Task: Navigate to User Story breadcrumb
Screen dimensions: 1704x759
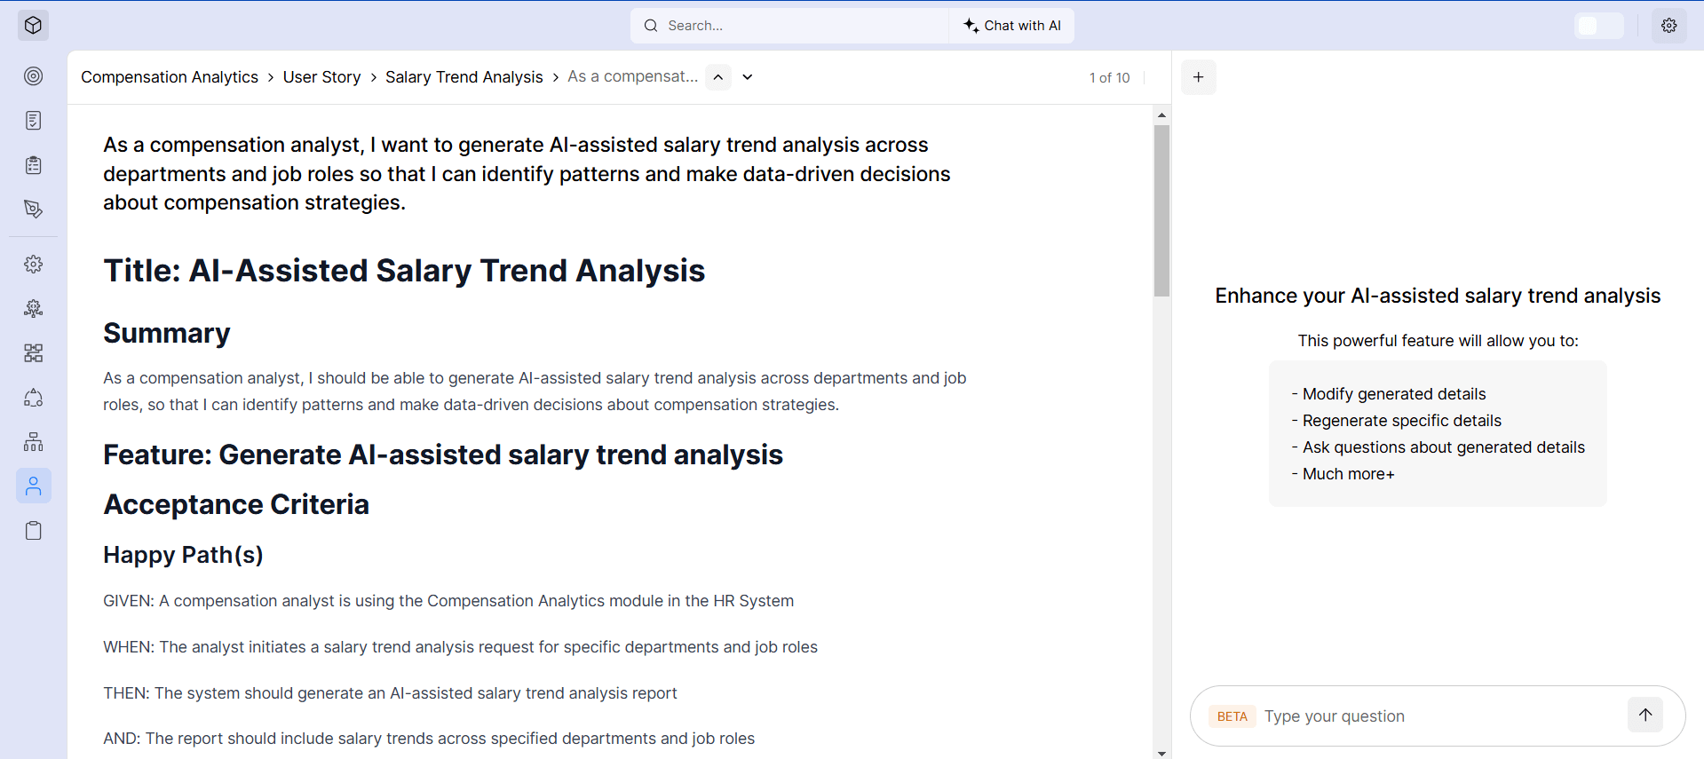Action: pyautogui.click(x=321, y=77)
